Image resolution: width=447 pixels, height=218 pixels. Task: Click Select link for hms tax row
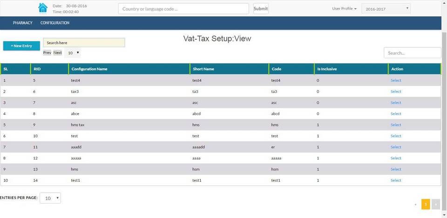click(396, 125)
